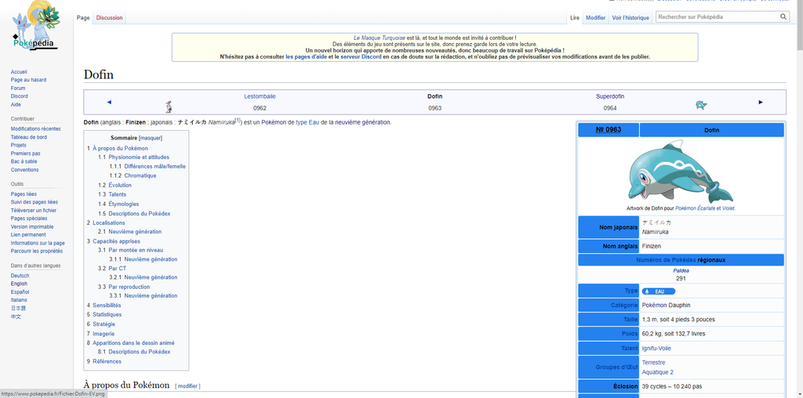This screenshot has height=398, width=803.
Task: Switch to the Page tab
Action: coord(83,18)
